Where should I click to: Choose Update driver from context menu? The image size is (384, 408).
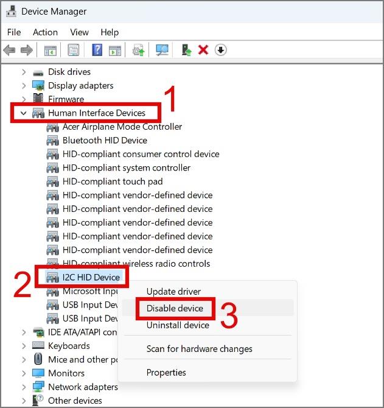coord(173,292)
